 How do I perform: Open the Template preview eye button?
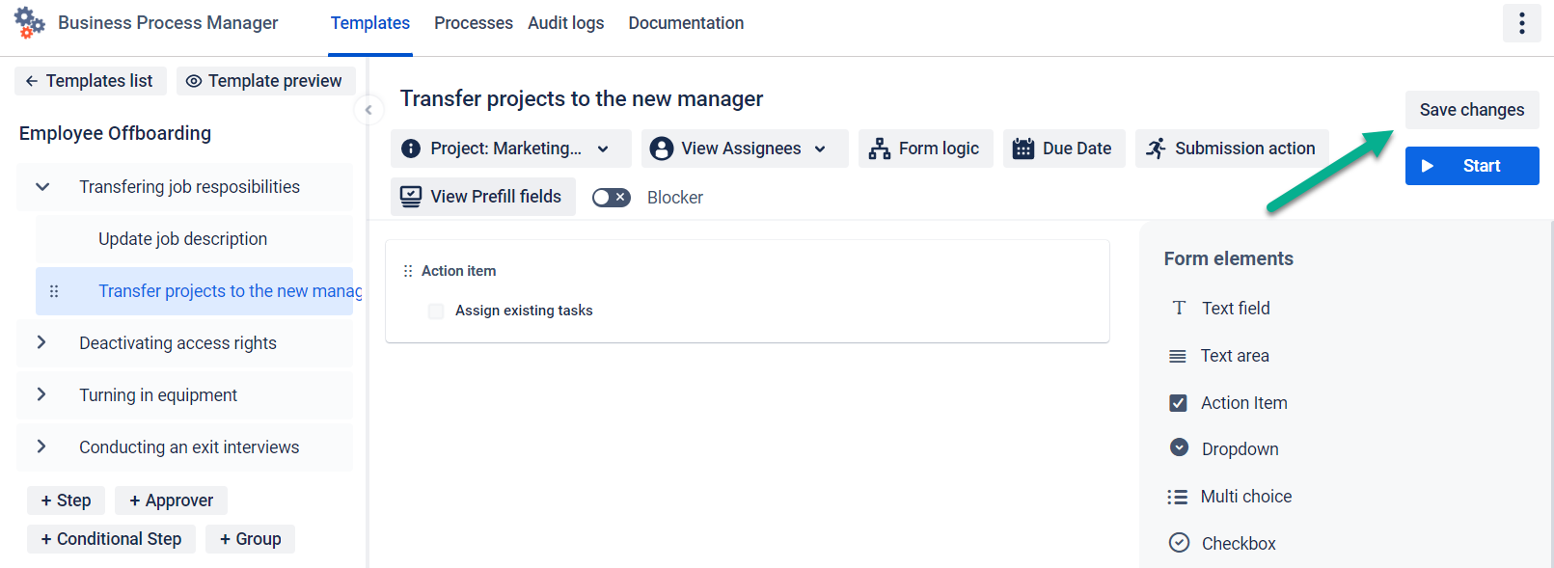[x=265, y=81]
